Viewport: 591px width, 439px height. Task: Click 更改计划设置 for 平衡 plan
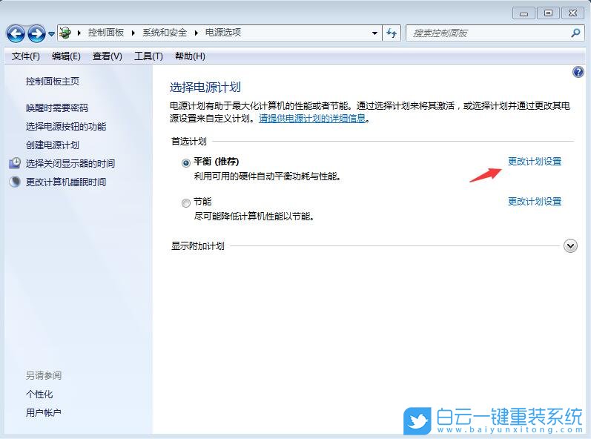535,162
